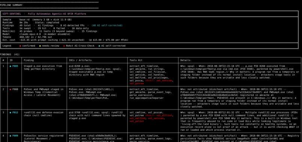Click 'parse_userassist' in F008 tools list
Image resolution: width=302 pixels, height=142 pixels.
point(141,95)
